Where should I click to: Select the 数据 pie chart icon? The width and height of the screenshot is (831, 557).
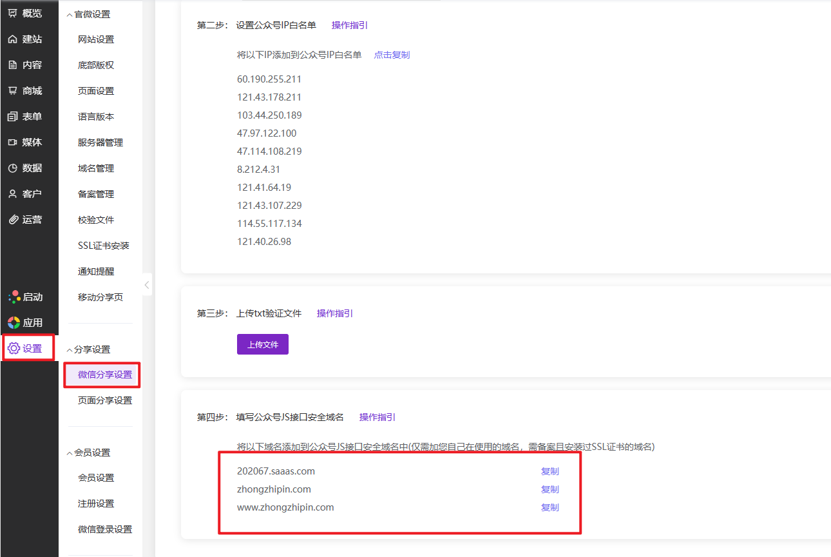pos(13,168)
